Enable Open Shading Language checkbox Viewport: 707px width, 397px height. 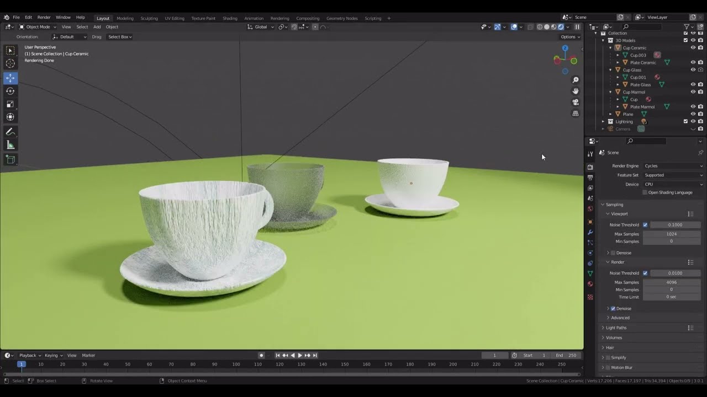click(x=645, y=192)
